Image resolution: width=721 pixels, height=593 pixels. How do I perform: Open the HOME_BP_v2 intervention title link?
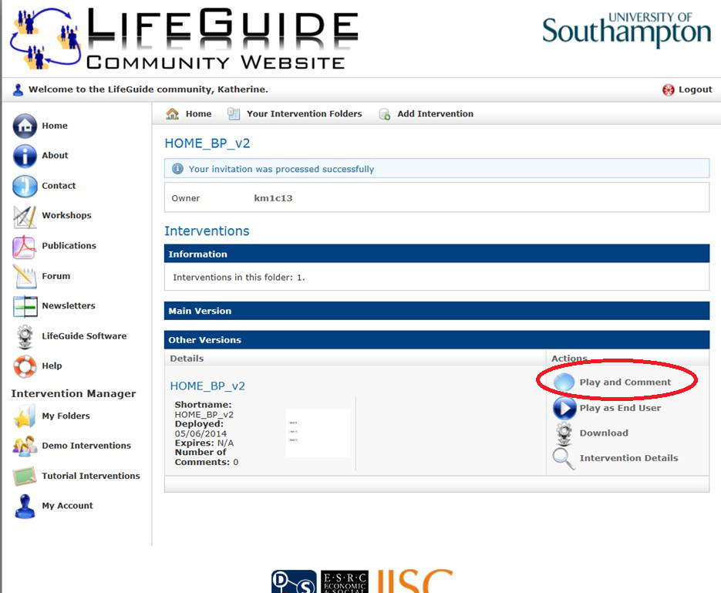point(207,386)
